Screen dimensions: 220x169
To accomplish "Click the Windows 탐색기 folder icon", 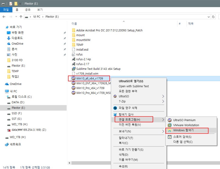I will [x=170, y=130].
